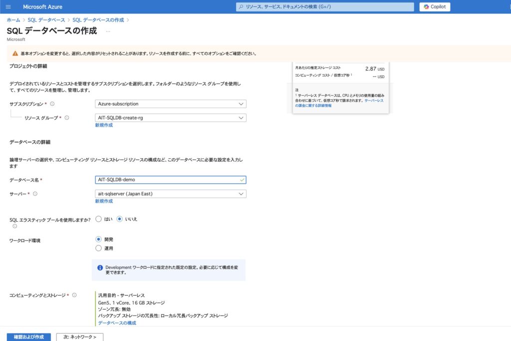Click the warning triangle icon in banner
This screenshot has width=511, height=341.
pyautogui.click(x=15, y=53)
